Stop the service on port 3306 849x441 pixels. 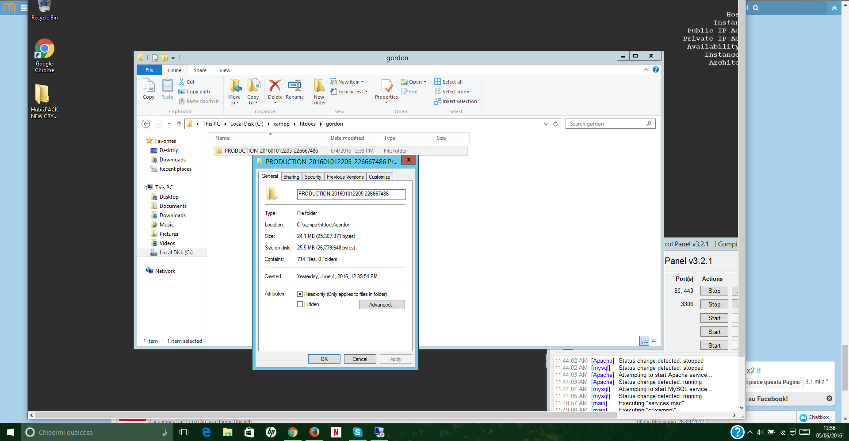point(714,304)
